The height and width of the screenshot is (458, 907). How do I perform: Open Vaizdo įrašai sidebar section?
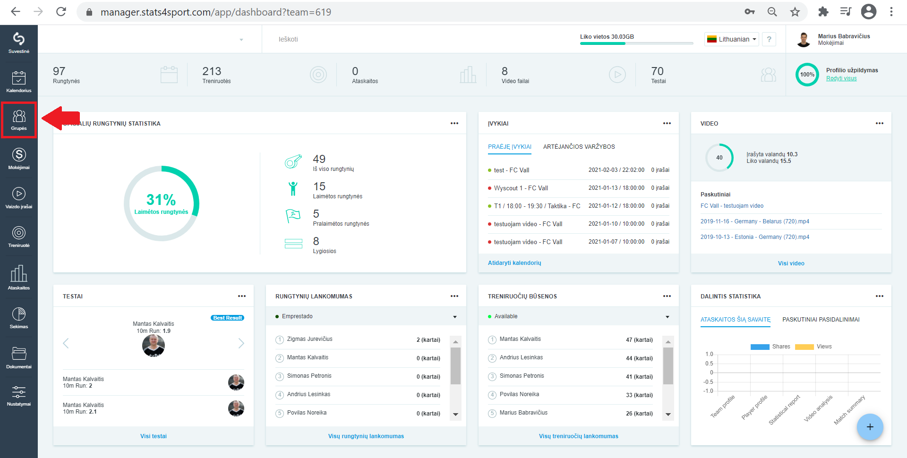19,198
